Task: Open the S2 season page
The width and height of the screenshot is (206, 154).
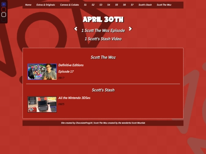Action: [x=93, y=5]
